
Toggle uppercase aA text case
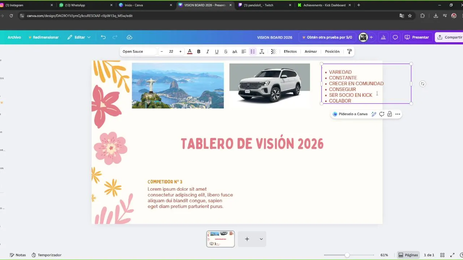235,52
